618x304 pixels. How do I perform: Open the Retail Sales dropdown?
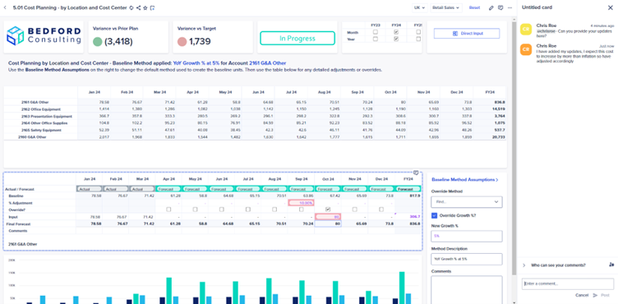click(446, 7)
